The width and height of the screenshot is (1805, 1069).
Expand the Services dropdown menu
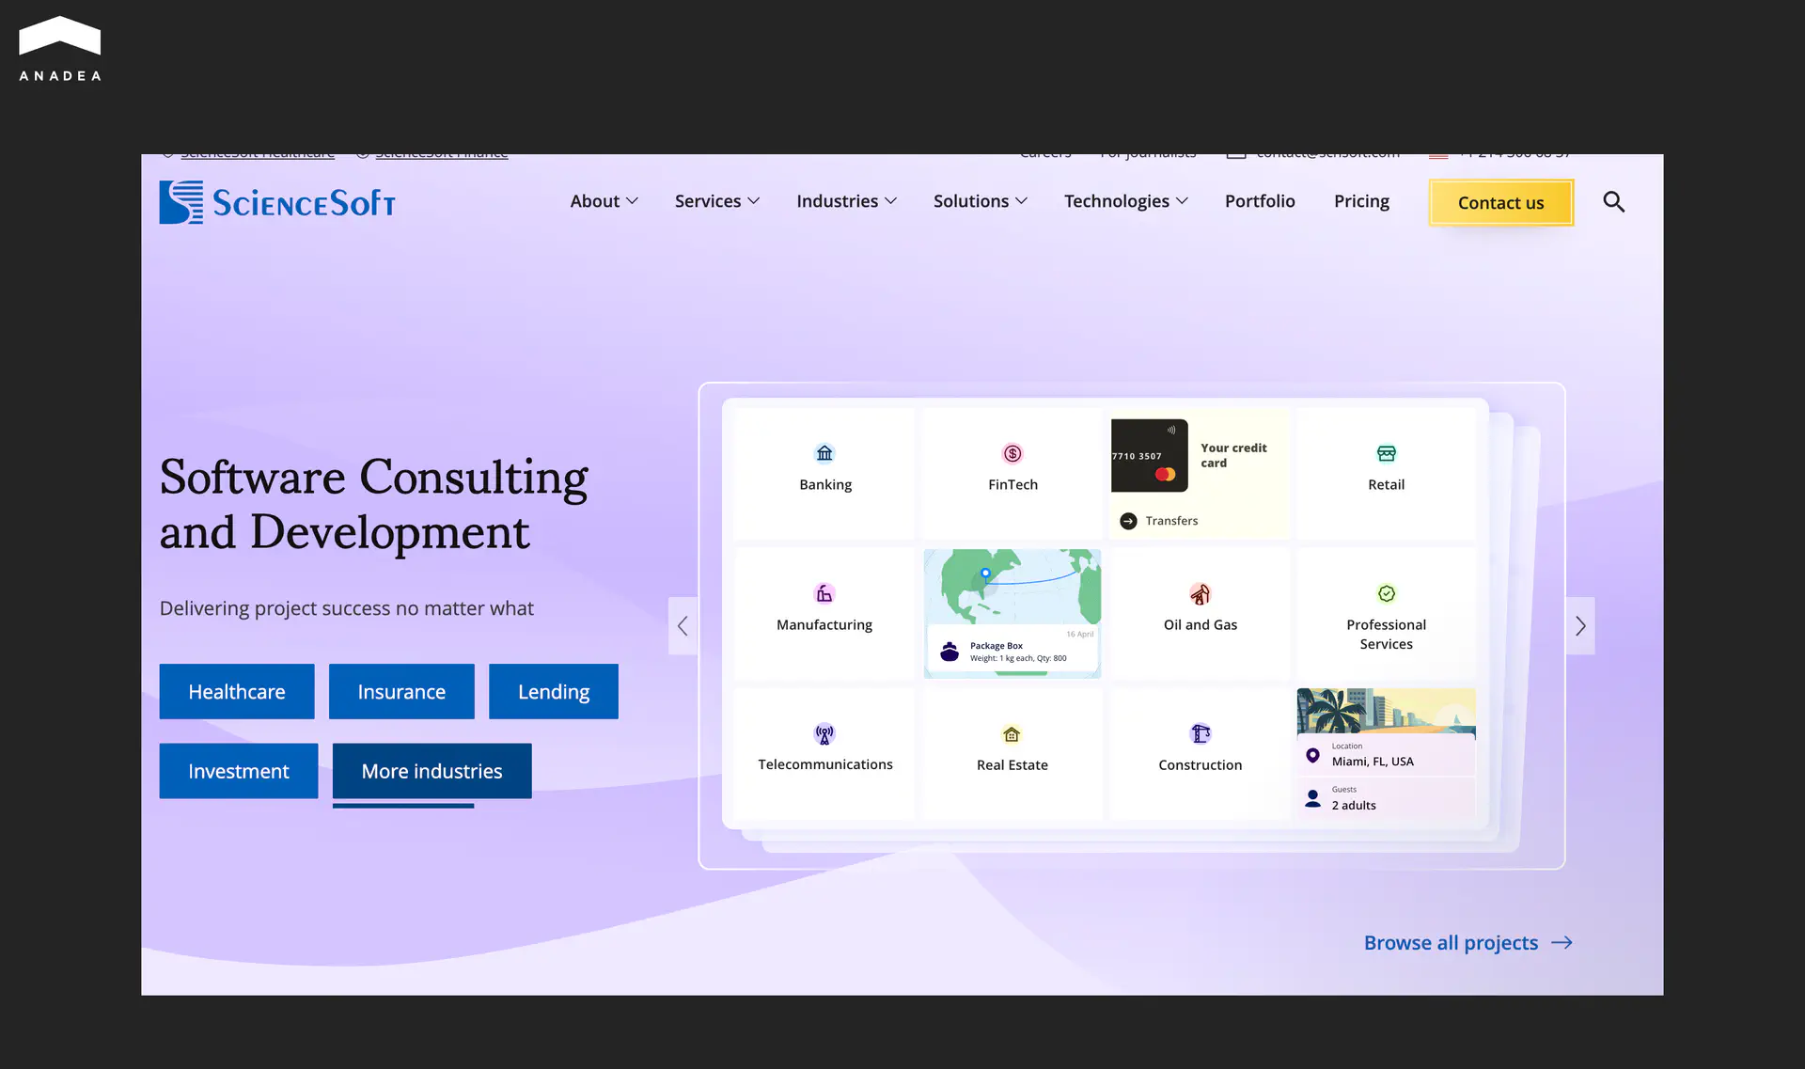716,201
